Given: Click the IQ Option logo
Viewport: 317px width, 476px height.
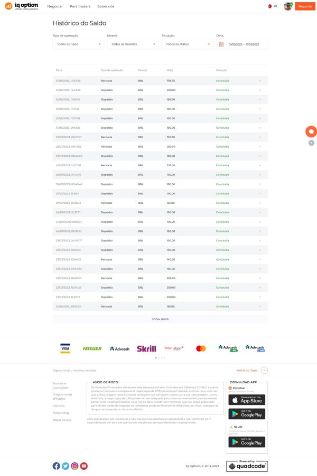Looking at the screenshot, I should coord(22,6).
